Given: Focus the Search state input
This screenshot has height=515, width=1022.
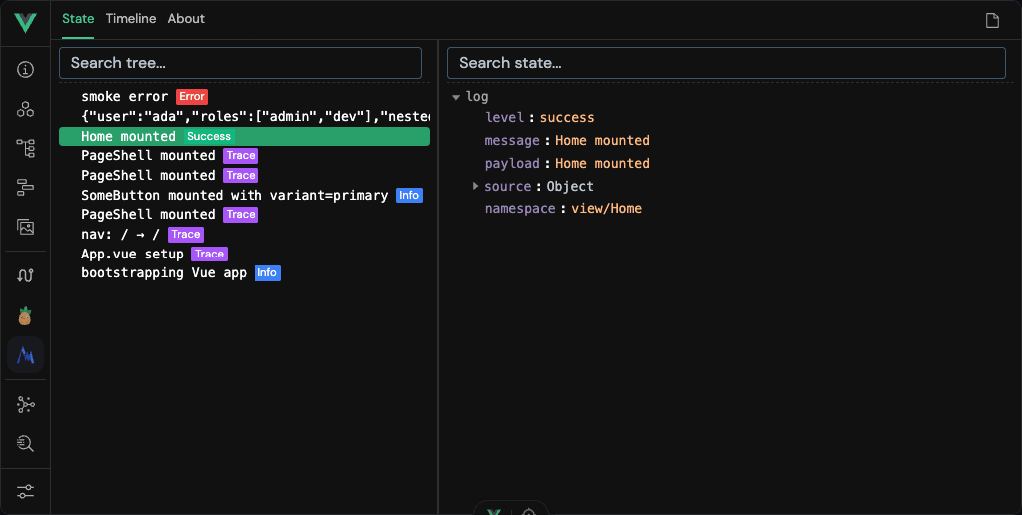Looking at the screenshot, I should click(727, 63).
